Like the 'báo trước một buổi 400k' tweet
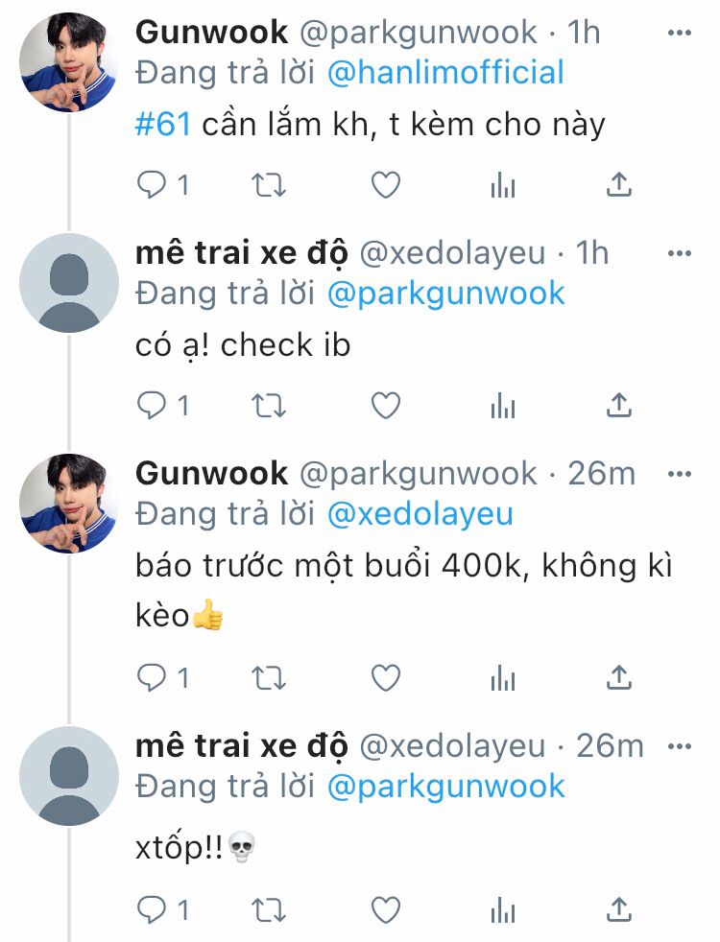 pyautogui.click(x=385, y=678)
